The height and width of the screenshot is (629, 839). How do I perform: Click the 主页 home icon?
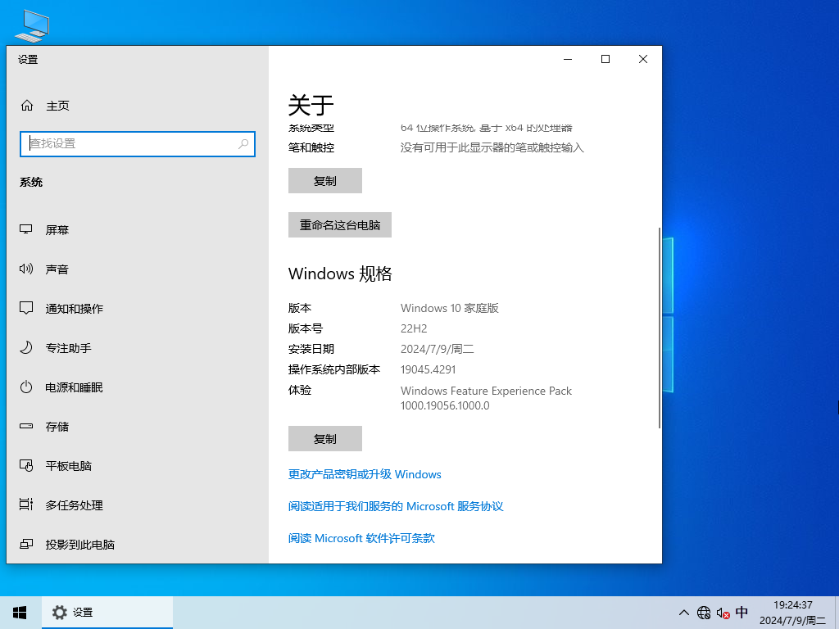[27, 106]
